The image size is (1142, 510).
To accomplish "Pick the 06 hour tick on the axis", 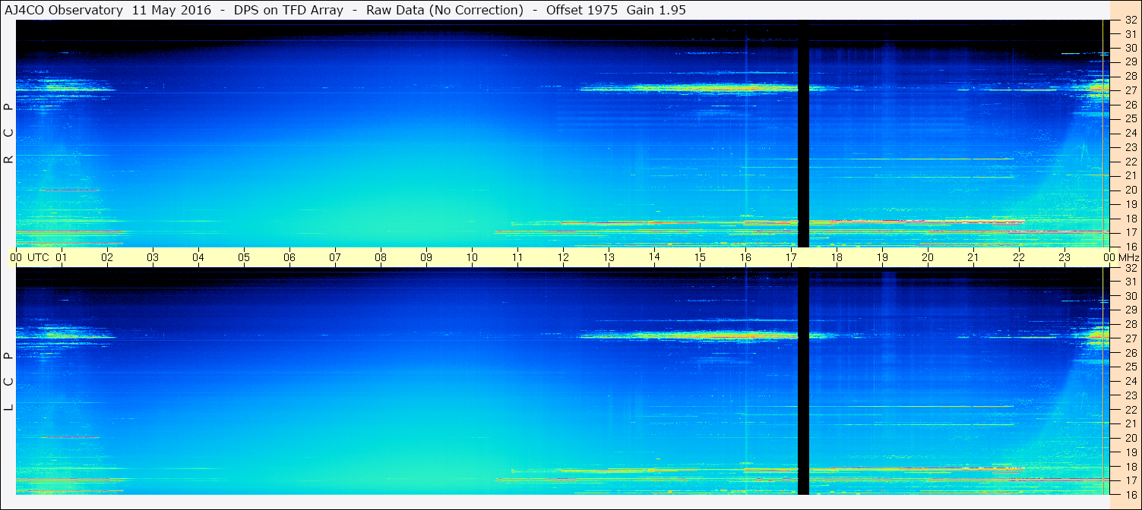I will point(289,257).
